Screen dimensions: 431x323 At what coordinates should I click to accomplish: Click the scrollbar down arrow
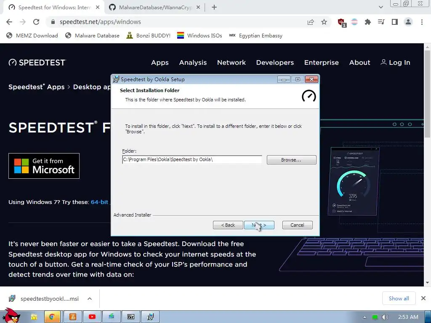427,283
